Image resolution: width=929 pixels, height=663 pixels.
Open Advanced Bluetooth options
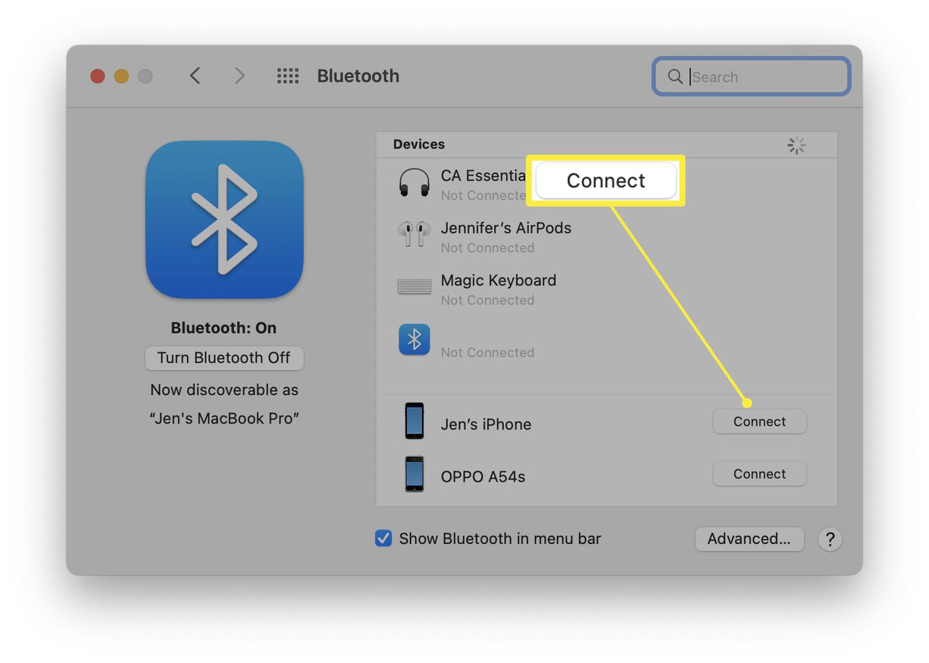click(x=749, y=539)
